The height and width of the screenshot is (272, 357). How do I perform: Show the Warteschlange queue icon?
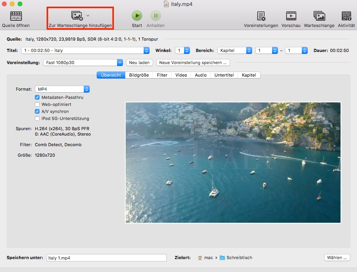319,16
